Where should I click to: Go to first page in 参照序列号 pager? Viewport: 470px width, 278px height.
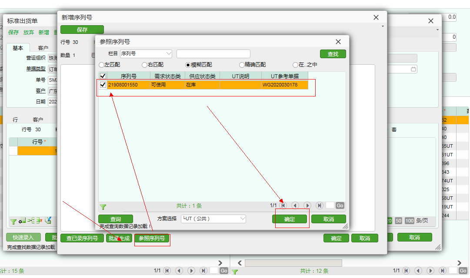(x=283, y=205)
